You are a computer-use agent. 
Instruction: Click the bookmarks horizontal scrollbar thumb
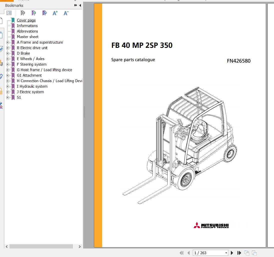click(41, 246)
